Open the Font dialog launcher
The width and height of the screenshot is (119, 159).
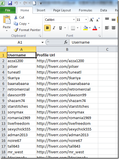coord(100,36)
